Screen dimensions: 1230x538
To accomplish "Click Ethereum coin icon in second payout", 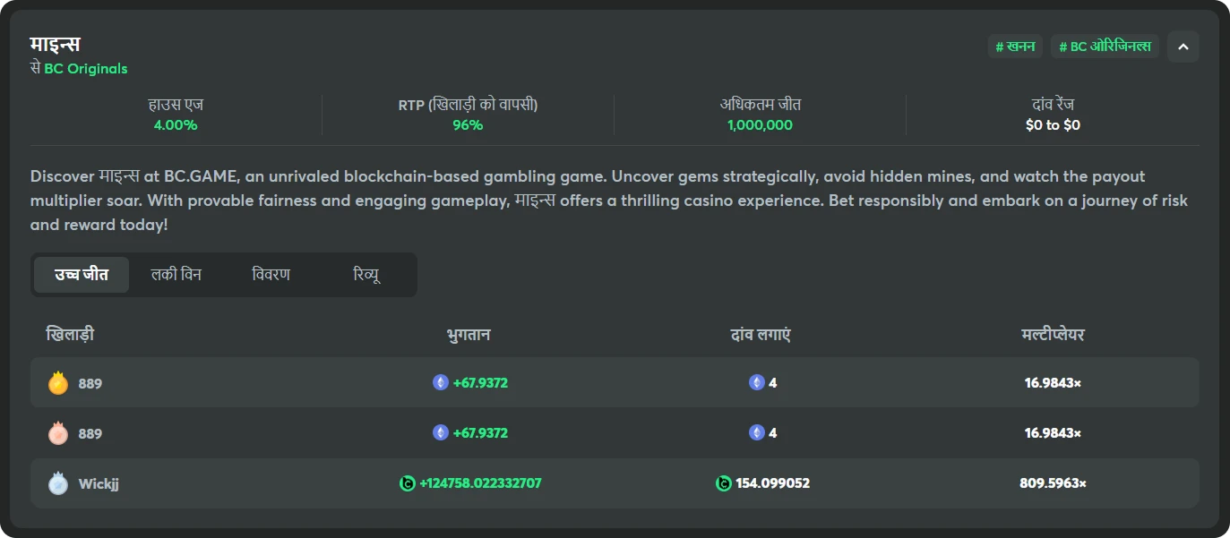I will coord(441,433).
